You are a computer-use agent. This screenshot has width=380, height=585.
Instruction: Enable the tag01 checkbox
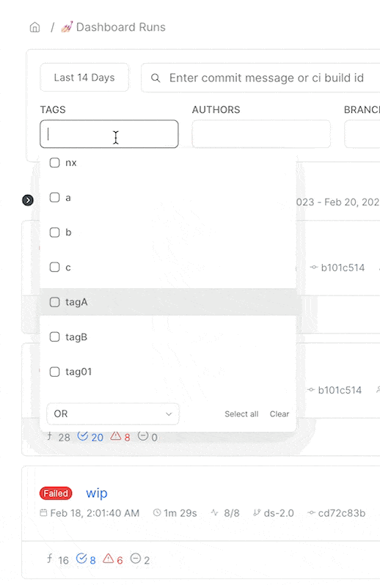pyautogui.click(x=55, y=372)
